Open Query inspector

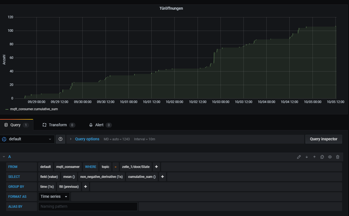[x=324, y=139]
